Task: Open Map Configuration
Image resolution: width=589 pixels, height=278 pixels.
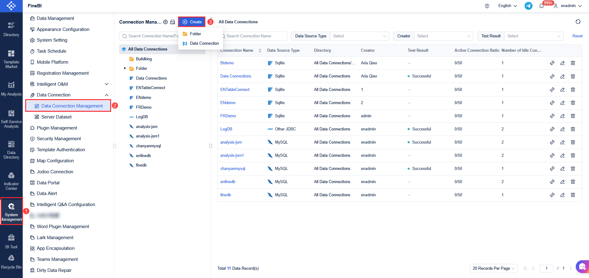Action: click(55, 161)
